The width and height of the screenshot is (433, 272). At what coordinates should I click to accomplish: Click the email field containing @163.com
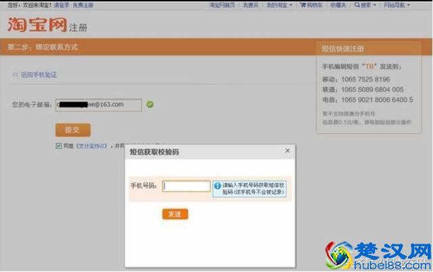[x=99, y=105]
